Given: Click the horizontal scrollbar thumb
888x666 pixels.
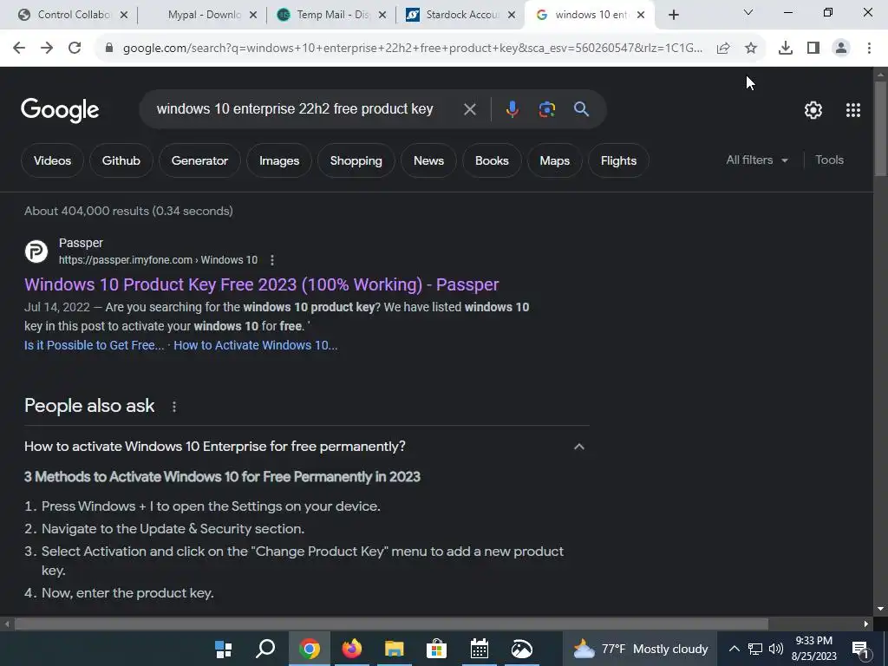Looking at the screenshot, I should click(391, 624).
